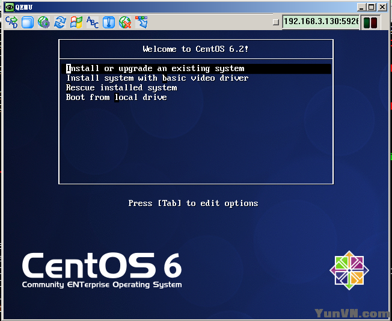Refresh the remote screen
The image size is (392, 321).
[x=60, y=22]
